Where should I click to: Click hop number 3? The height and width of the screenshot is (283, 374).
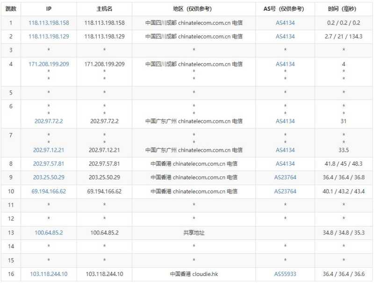[11, 50]
